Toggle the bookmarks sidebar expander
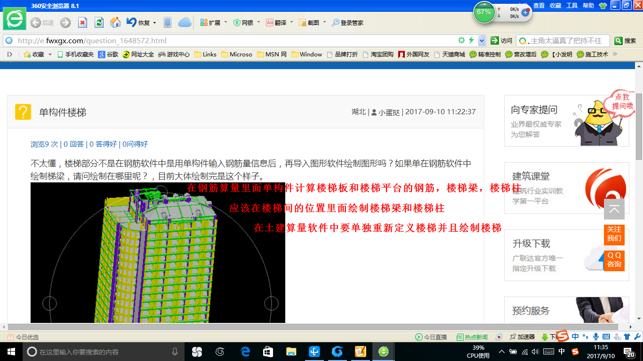The height and width of the screenshot is (361, 643). [x=9, y=54]
